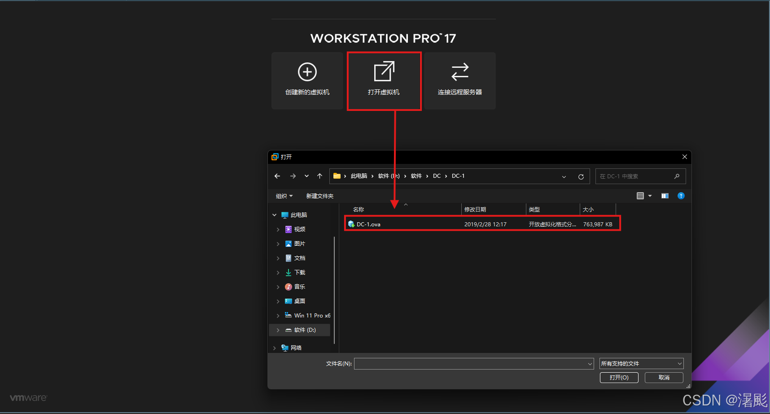Click the search magnifier icon
The image size is (770, 414).
point(677,176)
